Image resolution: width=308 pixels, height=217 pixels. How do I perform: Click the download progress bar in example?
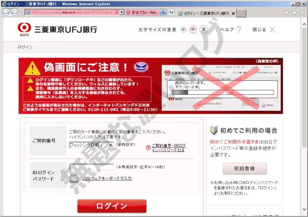click(223, 92)
